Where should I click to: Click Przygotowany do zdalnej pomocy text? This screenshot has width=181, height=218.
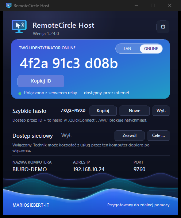pyautogui.click(x=138, y=205)
